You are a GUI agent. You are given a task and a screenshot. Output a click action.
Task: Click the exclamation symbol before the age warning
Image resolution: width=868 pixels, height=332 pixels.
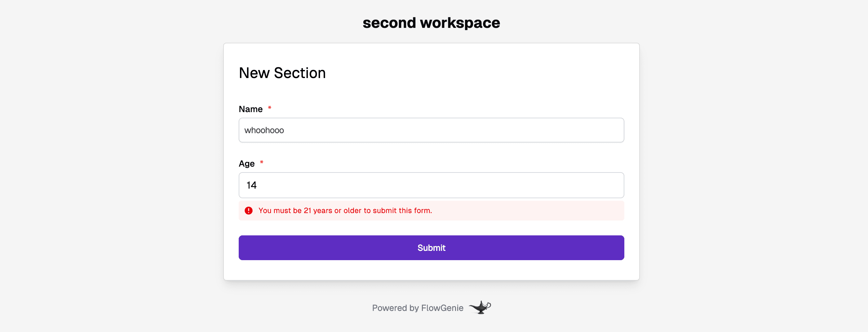[x=249, y=211]
